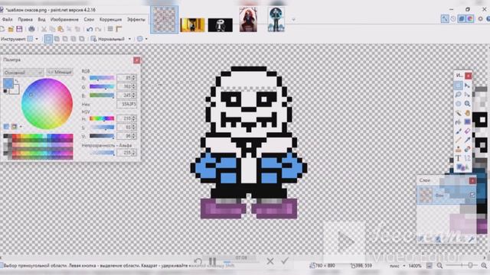Image resolution: width=490 pixels, height=275 pixels.
Task: Click the swap colors arrow icon
Action: point(17,81)
